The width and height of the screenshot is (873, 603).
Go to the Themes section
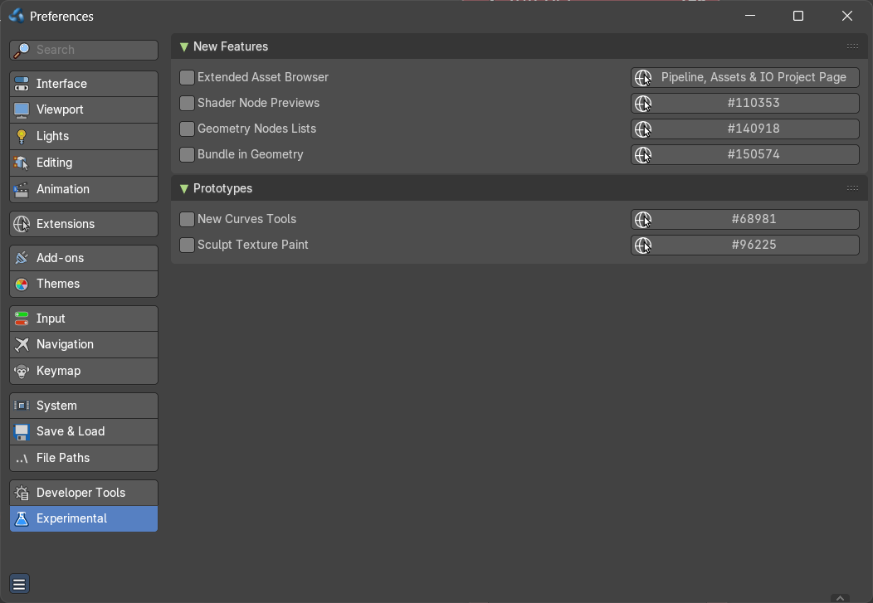84,284
